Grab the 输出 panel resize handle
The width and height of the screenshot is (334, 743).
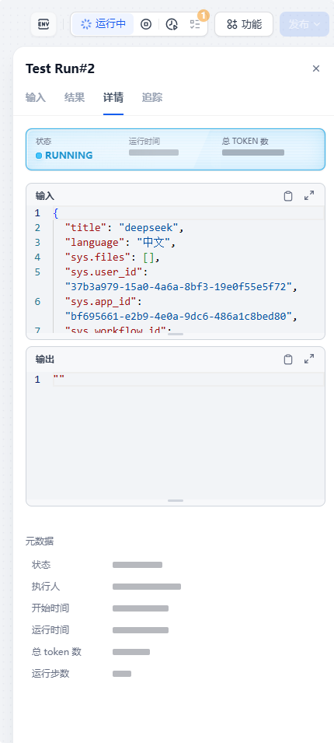pos(176,500)
